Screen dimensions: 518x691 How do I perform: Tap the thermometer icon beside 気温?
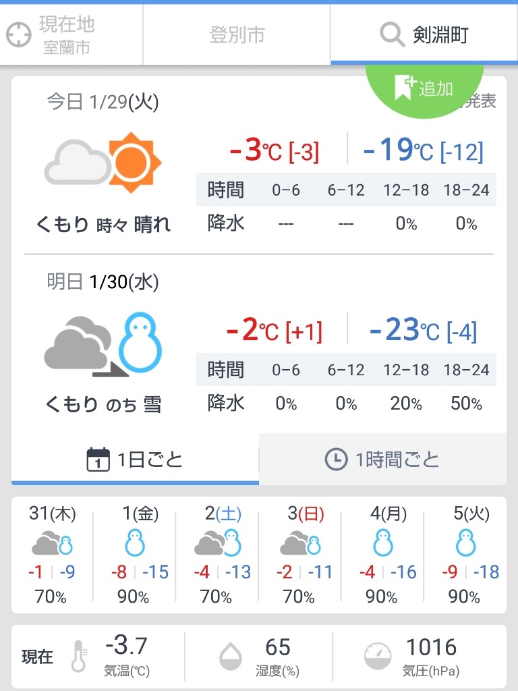[x=80, y=656]
